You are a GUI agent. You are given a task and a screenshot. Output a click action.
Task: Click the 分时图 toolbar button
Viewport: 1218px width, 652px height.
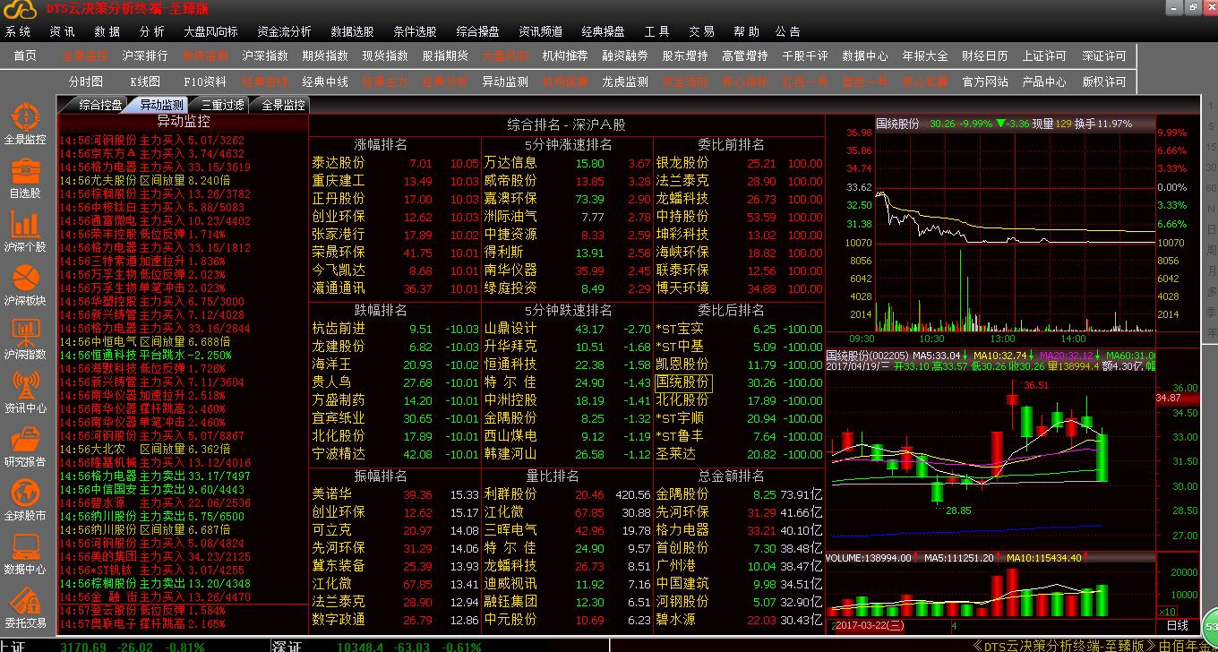click(86, 81)
